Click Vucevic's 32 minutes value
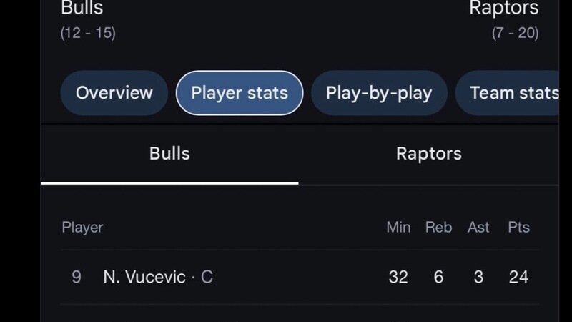This screenshot has width=572, height=322. click(398, 277)
